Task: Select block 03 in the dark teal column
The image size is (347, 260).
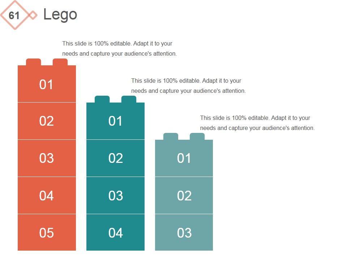Action: pos(115,195)
